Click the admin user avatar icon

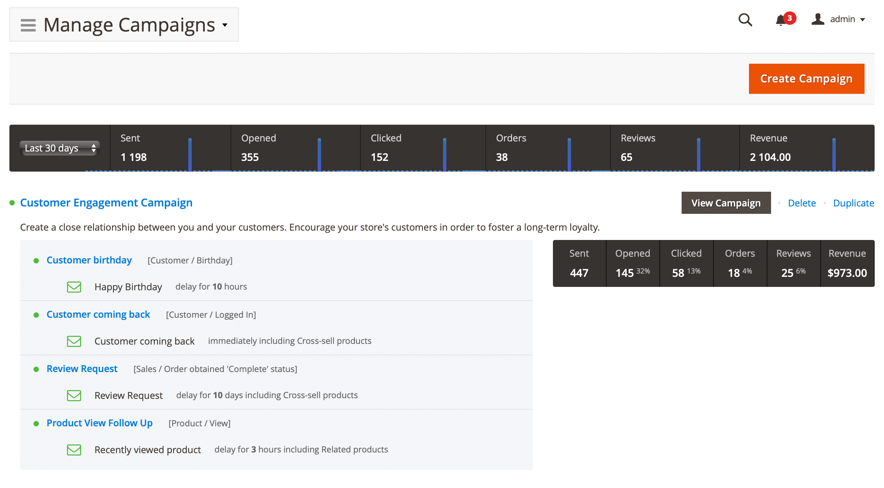click(818, 20)
